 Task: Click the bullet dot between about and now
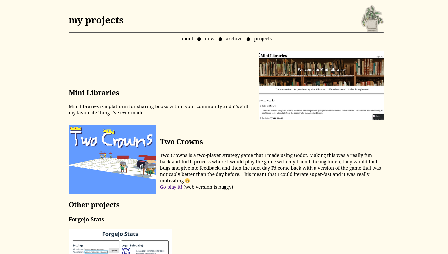pos(199,39)
